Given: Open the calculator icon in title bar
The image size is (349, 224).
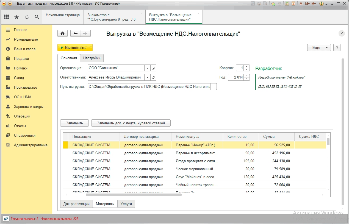Looking at the screenshot, I should (287, 4).
